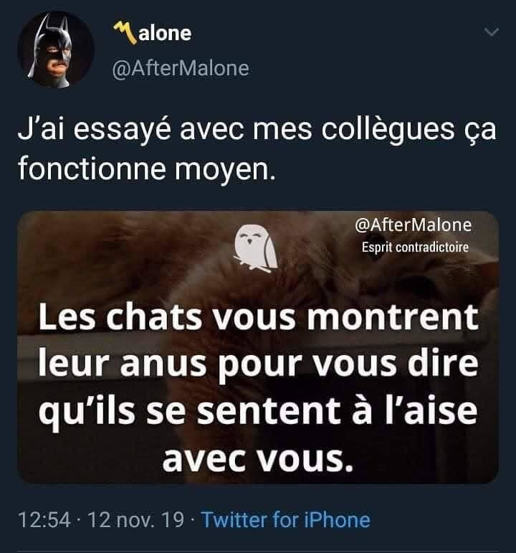The image size is (516, 553).
Task: Expand the tweet options chevron
Action: (492, 32)
